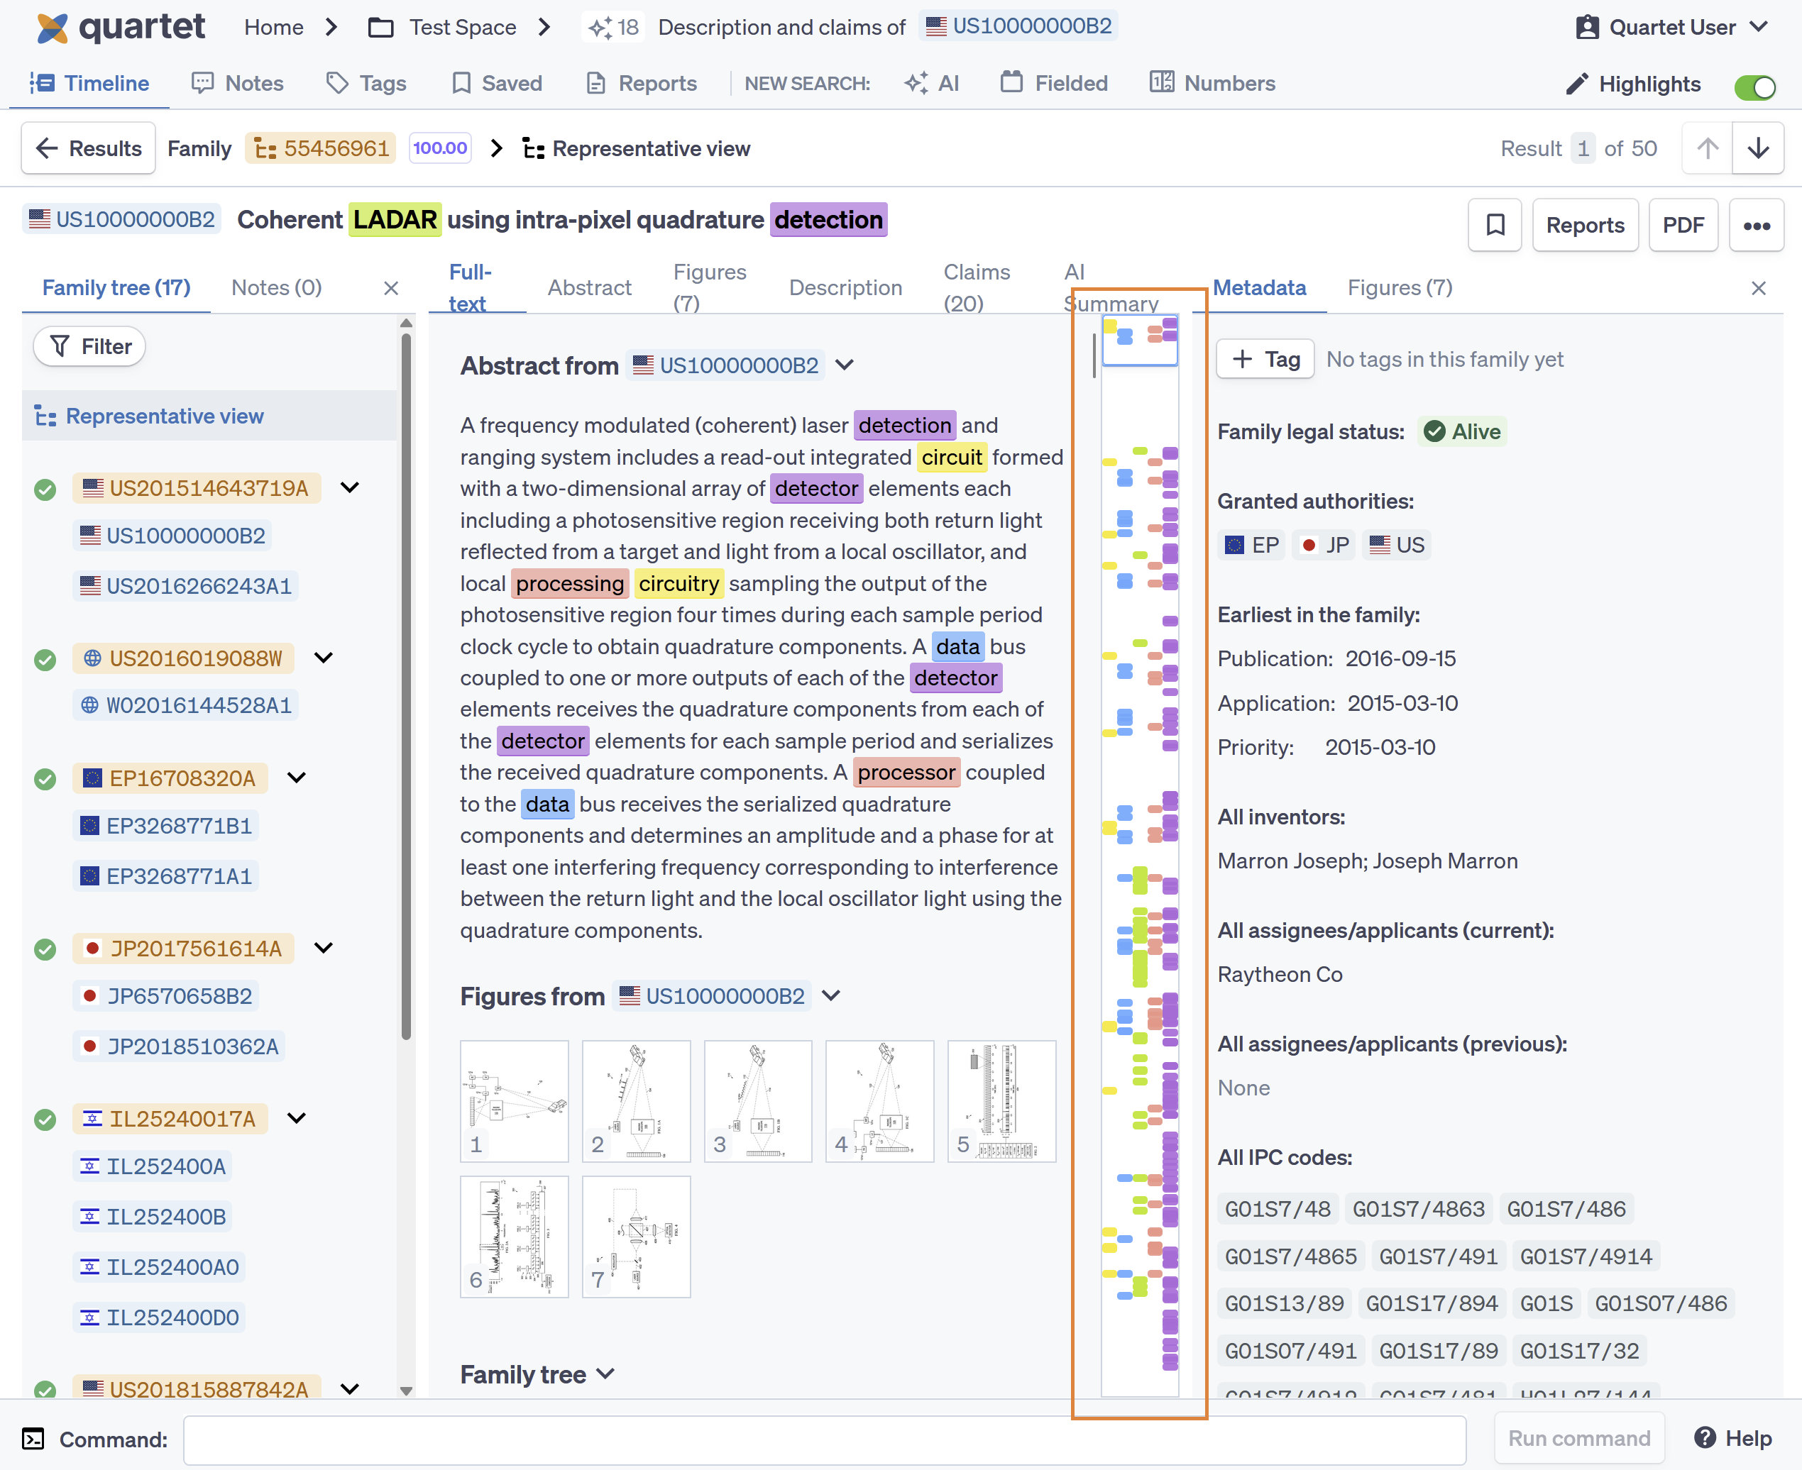This screenshot has width=1802, height=1470.
Task: Open the Figures (7) metadata tab
Action: point(1400,288)
